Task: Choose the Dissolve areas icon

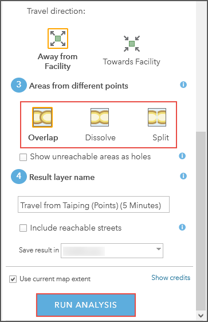Action: 100,117
